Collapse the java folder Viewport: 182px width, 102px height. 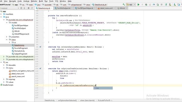point(1,17)
